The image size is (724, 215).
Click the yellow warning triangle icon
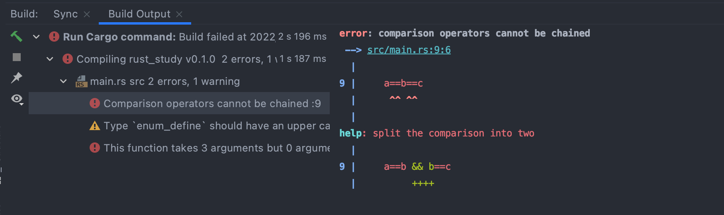(x=95, y=126)
